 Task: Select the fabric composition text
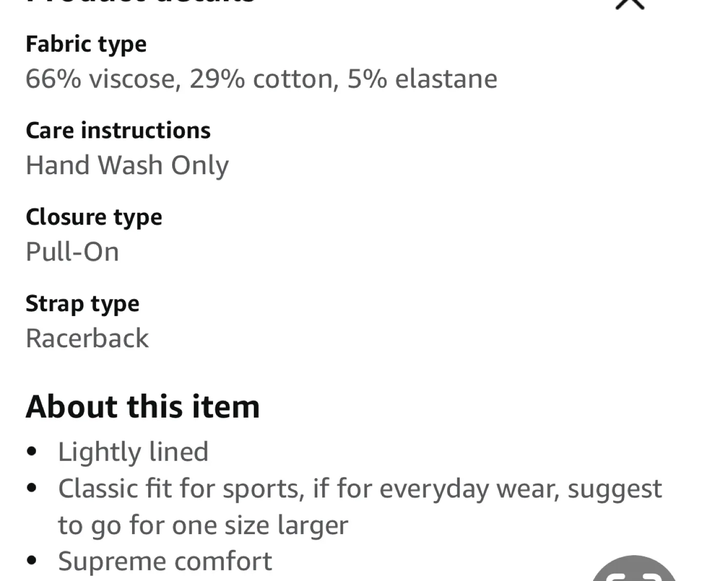coord(262,78)
